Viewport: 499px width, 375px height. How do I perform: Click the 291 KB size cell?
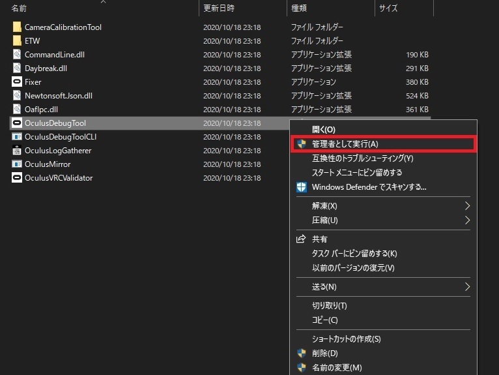417,68
